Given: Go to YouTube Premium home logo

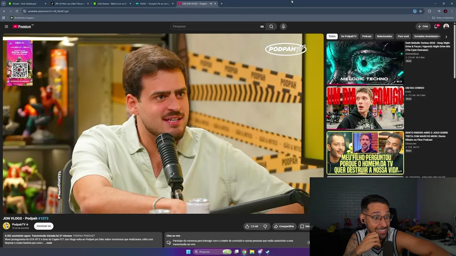Looking at the screenshot, I should pyautogui.click(x=22, y=26).
